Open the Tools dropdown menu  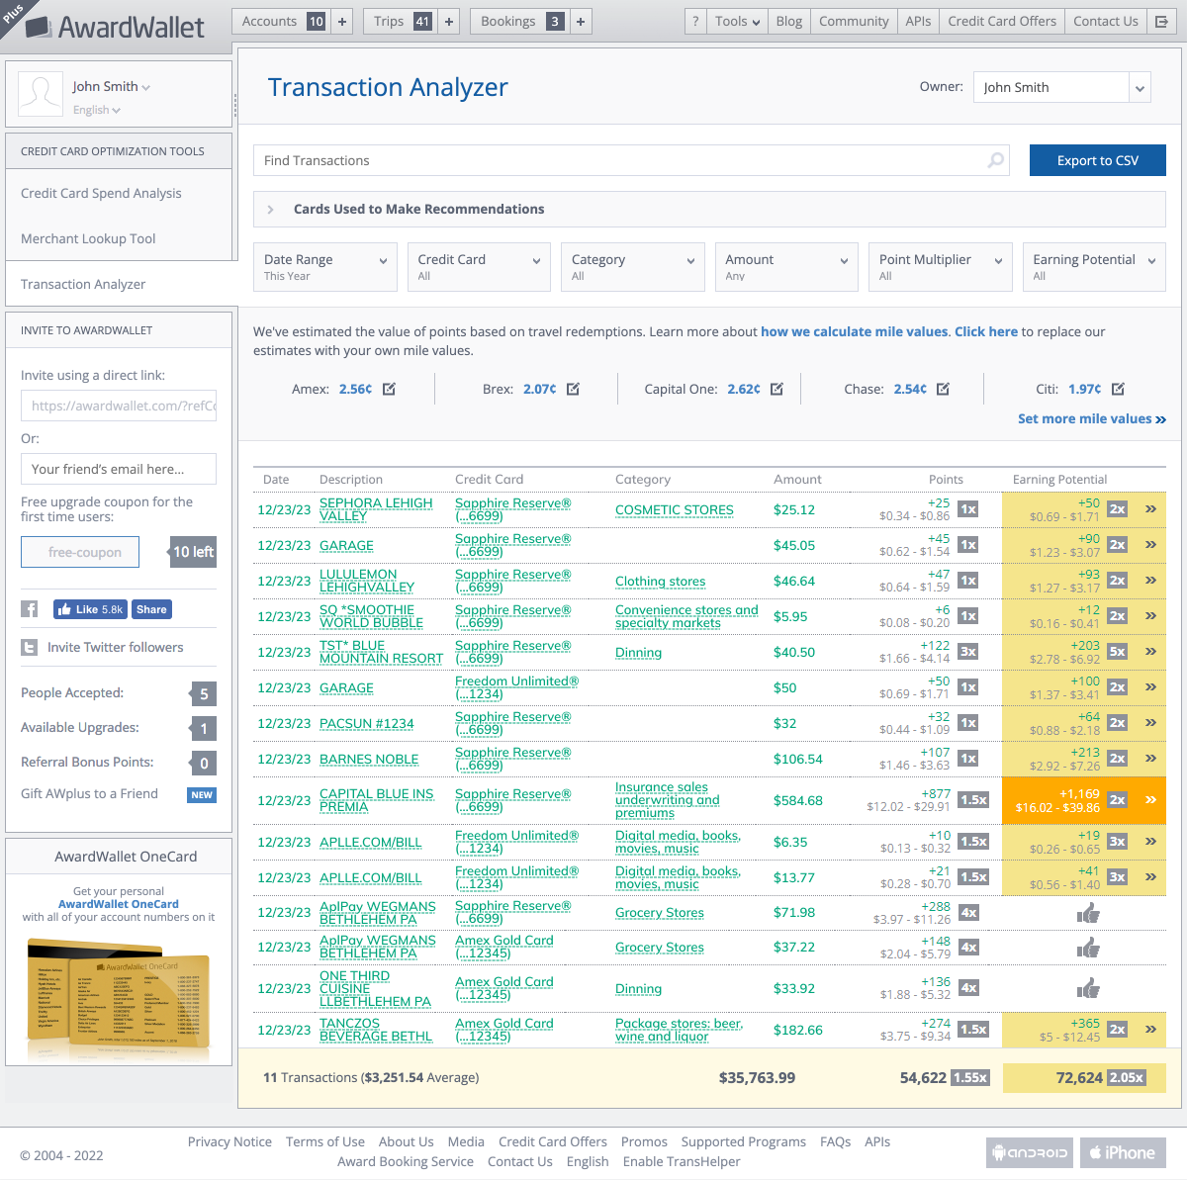point(738,21)
